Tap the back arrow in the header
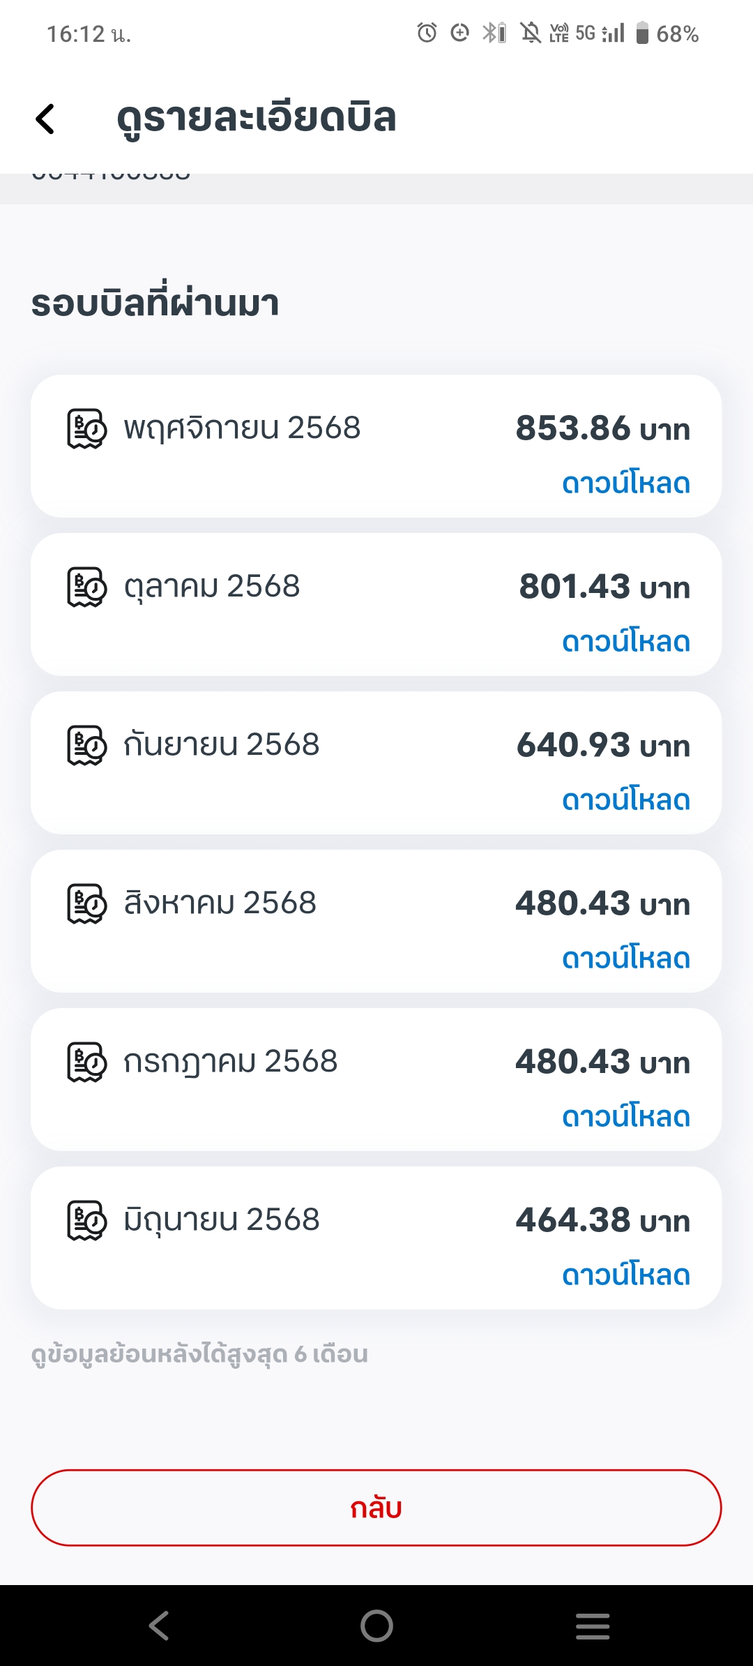 [x=45, y=119]
